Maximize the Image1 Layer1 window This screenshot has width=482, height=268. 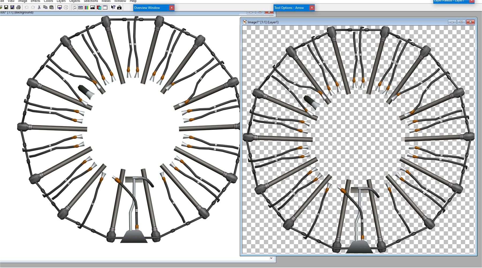click(461, 22)
